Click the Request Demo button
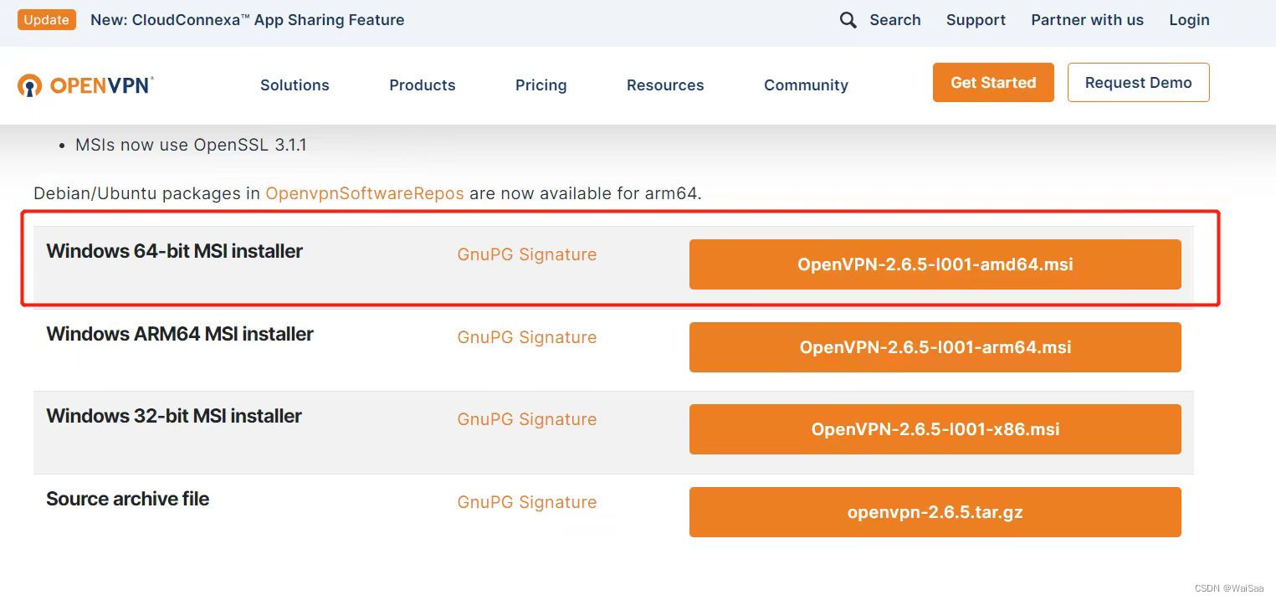Viewport: 1276px width, 600px height. point(1138,83)
